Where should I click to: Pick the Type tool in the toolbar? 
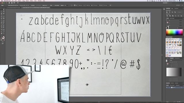pyautogui.click(x=1, y=15)
